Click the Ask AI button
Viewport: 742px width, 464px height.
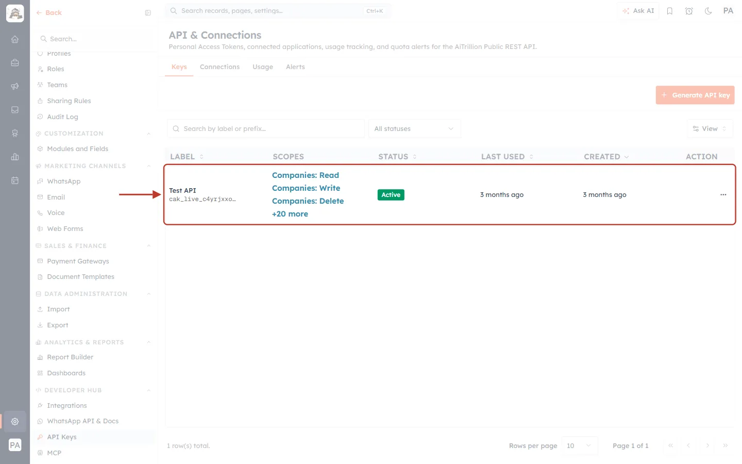[x=638, y=11]
